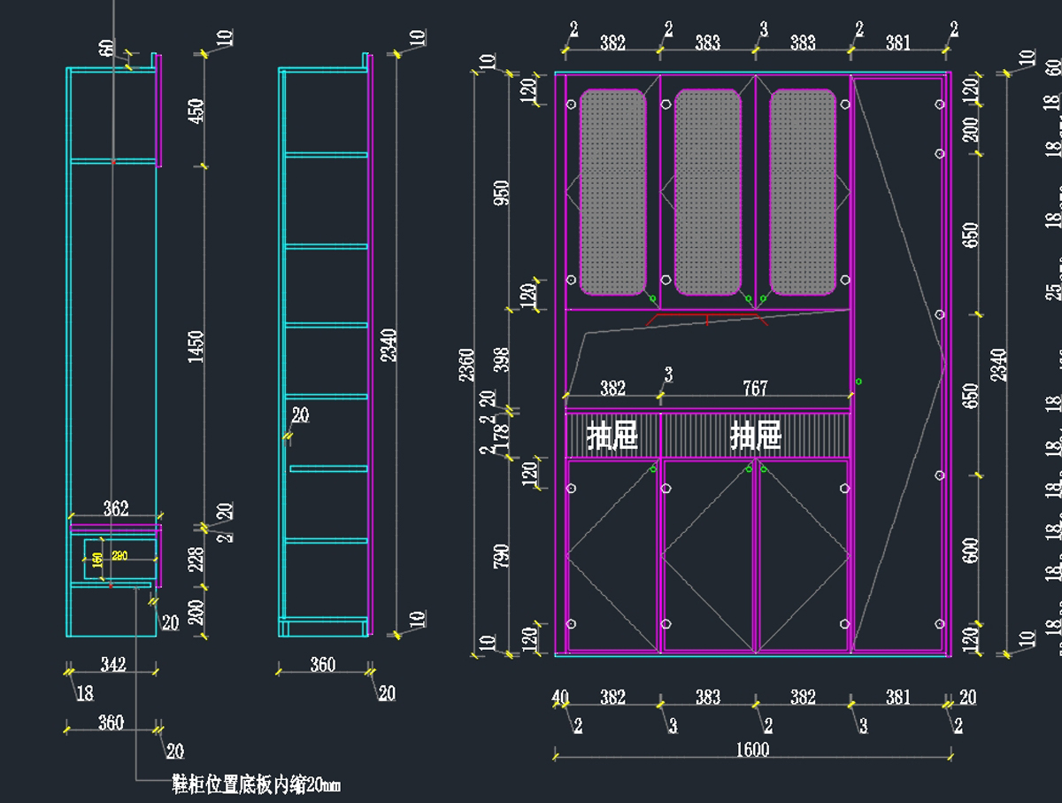1062x803 pixels.
Task: Click the 1450 vertical dimension text
Action: [x=196, y=347]
